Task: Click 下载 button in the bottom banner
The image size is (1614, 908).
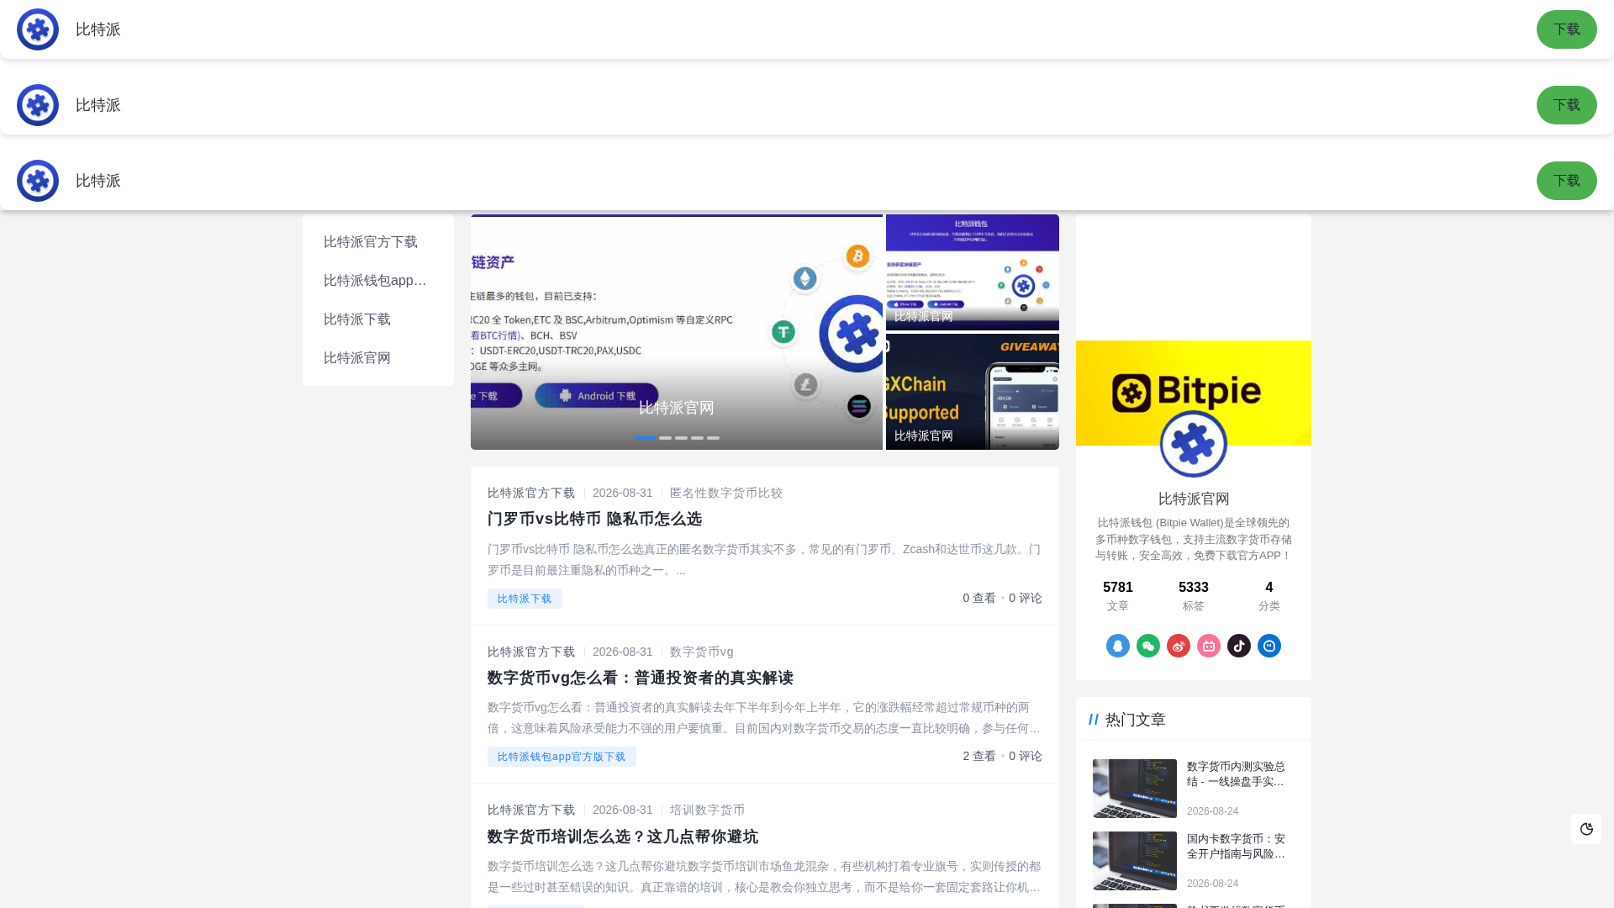Action: [x=1567, y=181]
